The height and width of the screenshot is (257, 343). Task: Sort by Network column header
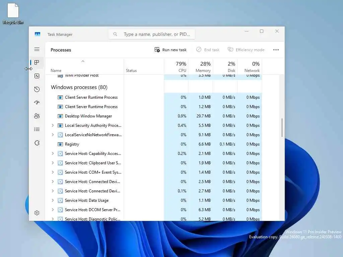(250, 67)
